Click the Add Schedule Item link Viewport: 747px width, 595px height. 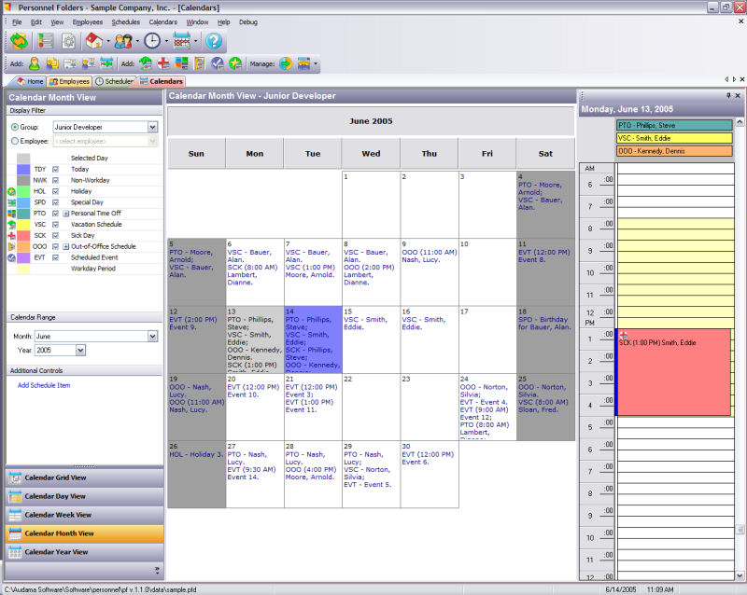coord(44,385)
